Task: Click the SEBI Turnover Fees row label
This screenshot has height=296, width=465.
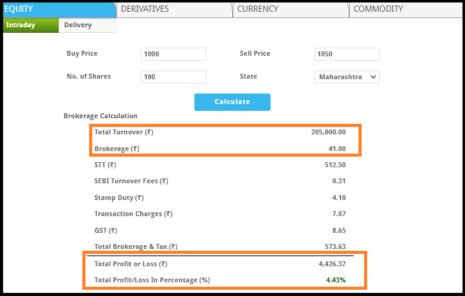Action: pos(131,181)
